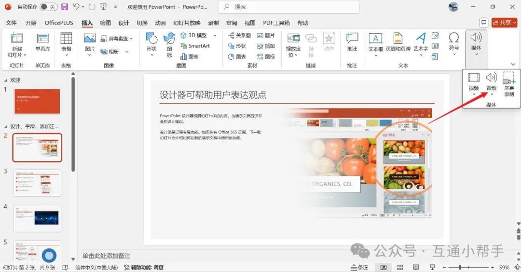The image size is (521, 272).
Task: Click the 共享 share button
Action: (504, 23)
